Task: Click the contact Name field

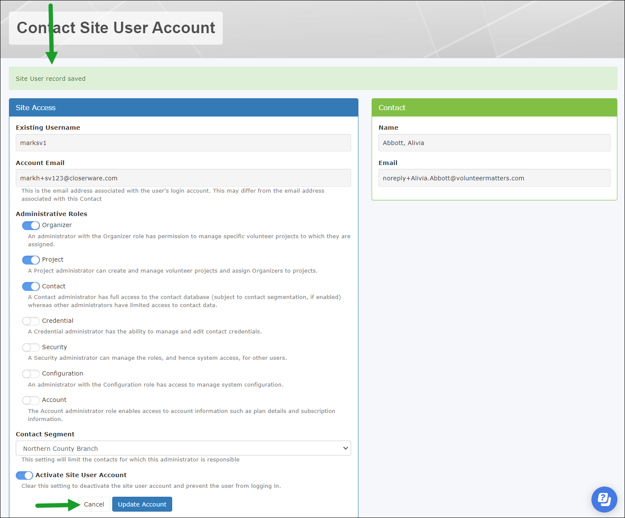Action: click(494, 143)
